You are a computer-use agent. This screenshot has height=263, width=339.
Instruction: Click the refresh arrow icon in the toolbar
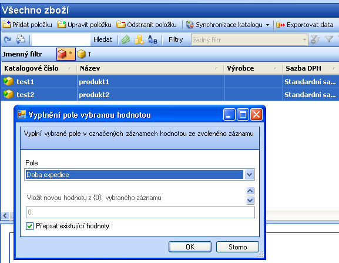coord(8,39)
